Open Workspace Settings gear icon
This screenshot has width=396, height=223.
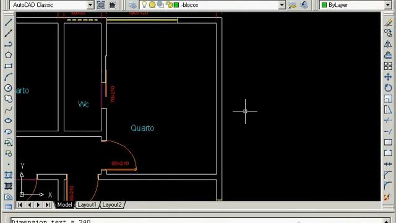101,5
